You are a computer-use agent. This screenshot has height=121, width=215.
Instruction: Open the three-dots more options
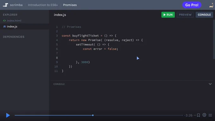[x=195, y=115]
